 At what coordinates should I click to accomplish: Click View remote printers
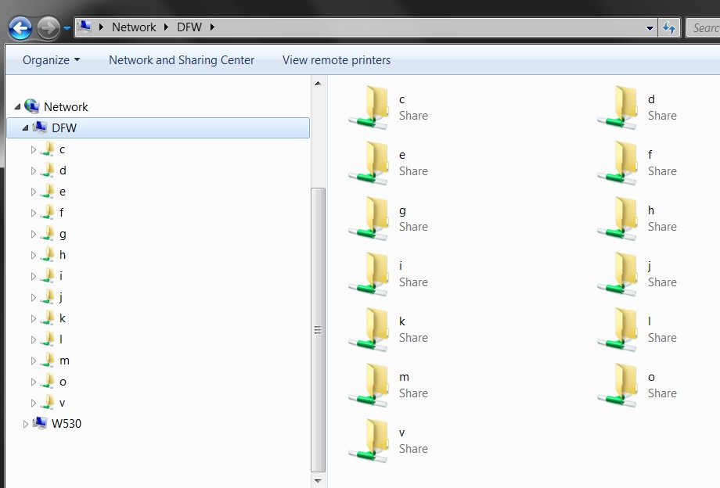pos(336,60)
